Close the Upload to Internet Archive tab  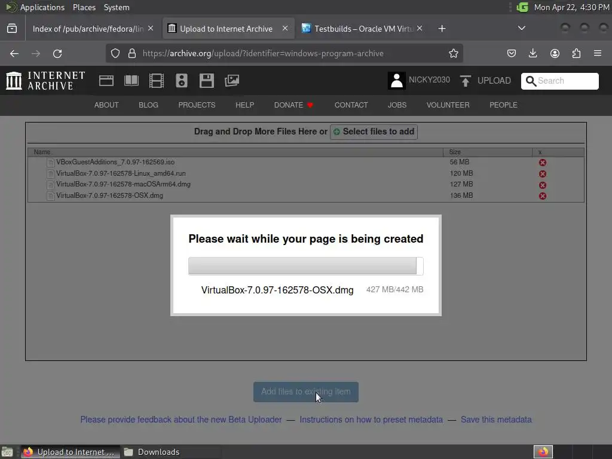[x=285, y=29]
